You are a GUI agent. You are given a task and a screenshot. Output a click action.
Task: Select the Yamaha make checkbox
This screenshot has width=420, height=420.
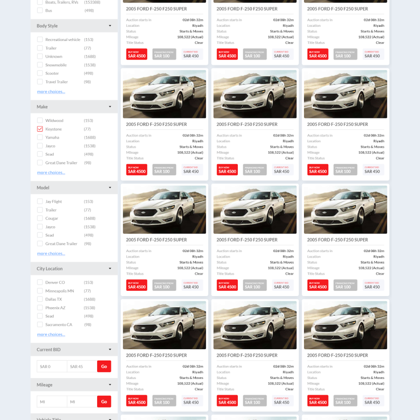pyautogui.click(x=40, y=138)
